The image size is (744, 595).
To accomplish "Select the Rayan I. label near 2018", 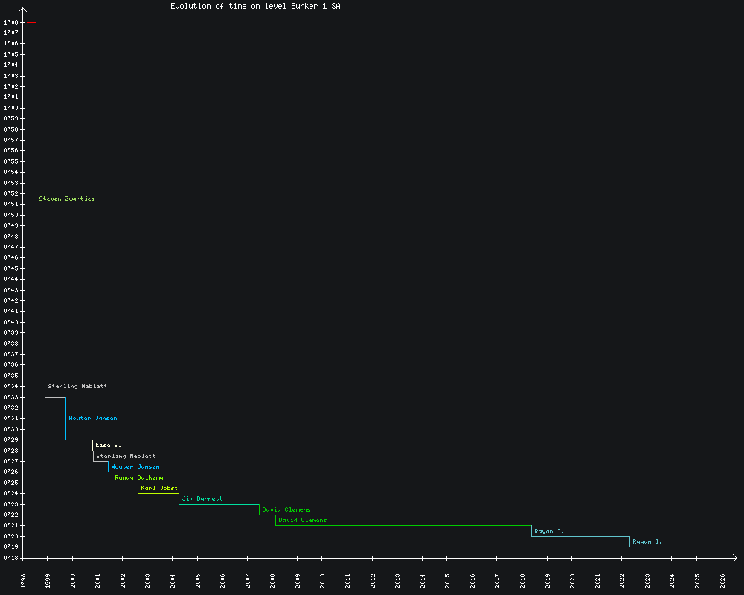I will click(549, 532).
